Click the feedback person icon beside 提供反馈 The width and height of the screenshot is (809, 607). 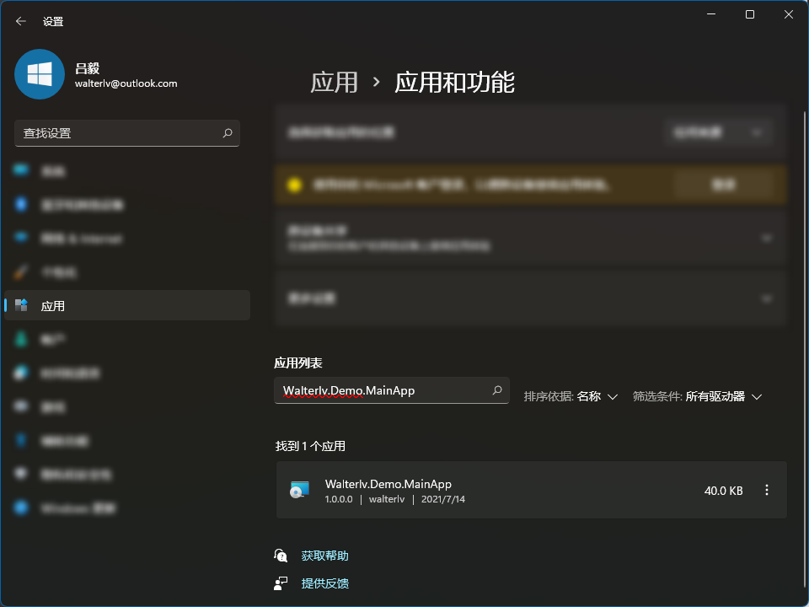click(281, 583)
